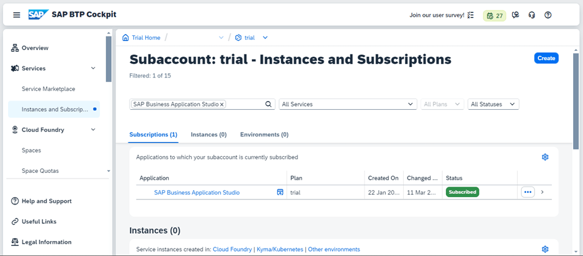This screenshot has width=583, height=256.
Task: Click the Filtered: 1 of 15 text
Action: coord(150,76)
